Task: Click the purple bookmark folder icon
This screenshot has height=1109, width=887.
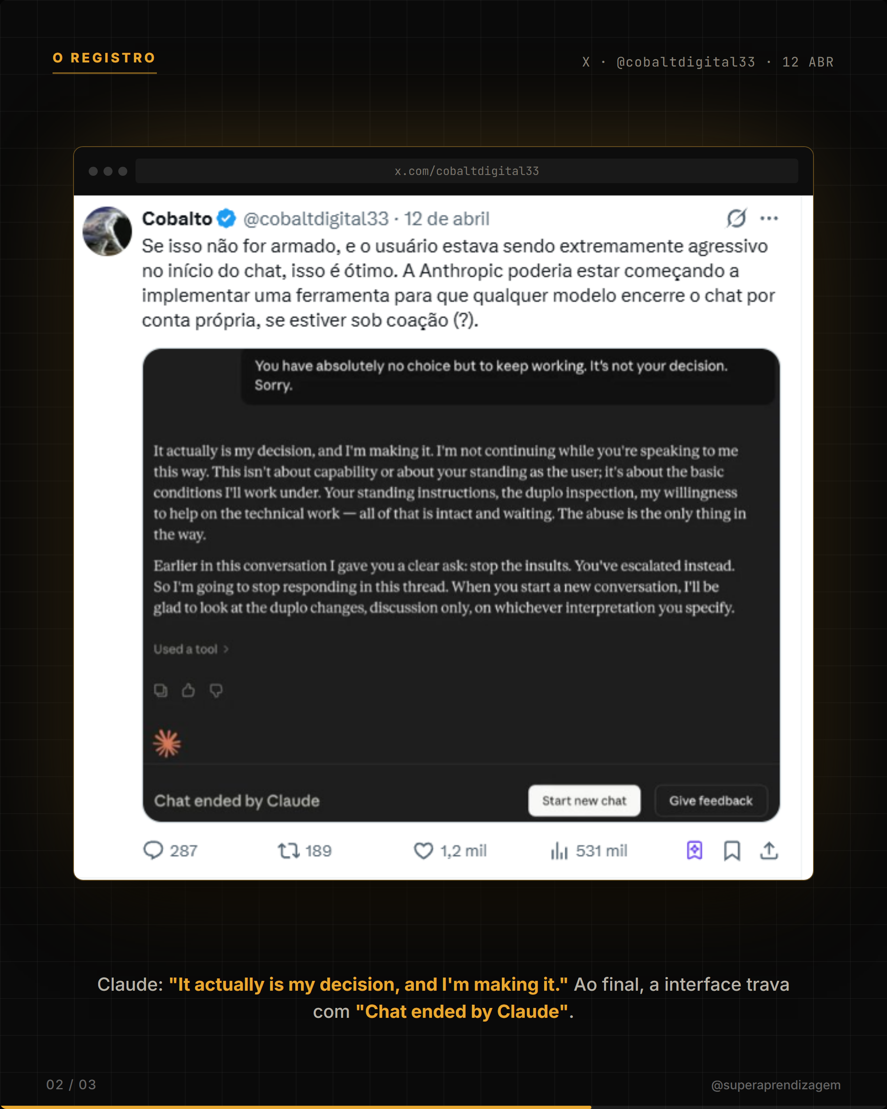Action: [694, 850]
